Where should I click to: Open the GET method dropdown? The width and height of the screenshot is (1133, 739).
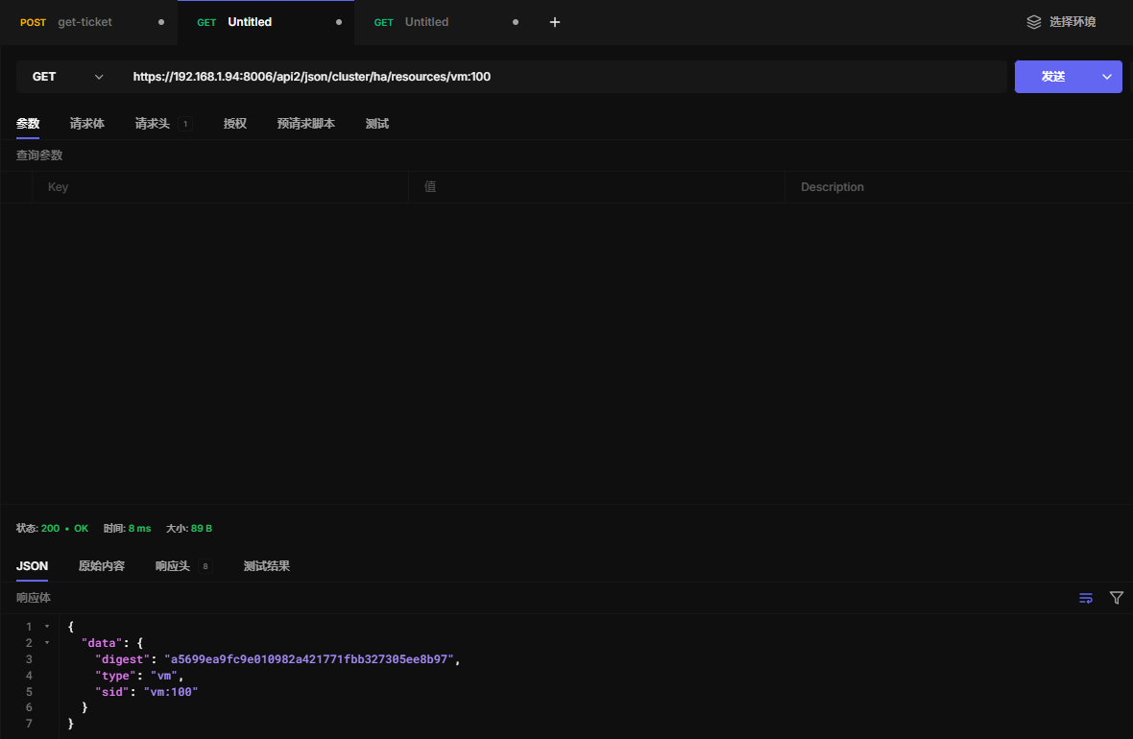tap(67, 77)
